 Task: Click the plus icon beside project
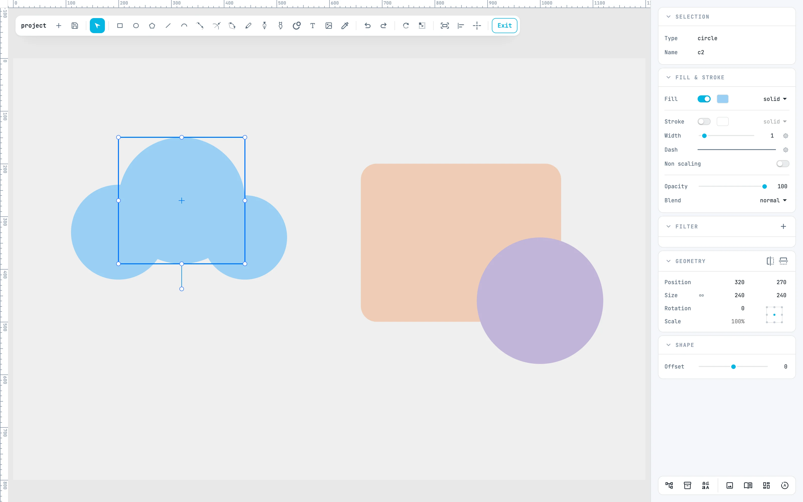click(x=59, y=26)
